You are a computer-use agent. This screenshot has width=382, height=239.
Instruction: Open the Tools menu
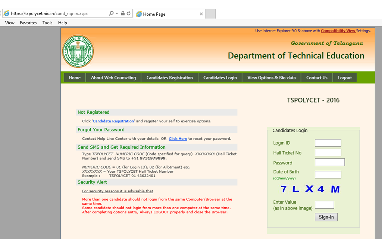coord(47,23)
